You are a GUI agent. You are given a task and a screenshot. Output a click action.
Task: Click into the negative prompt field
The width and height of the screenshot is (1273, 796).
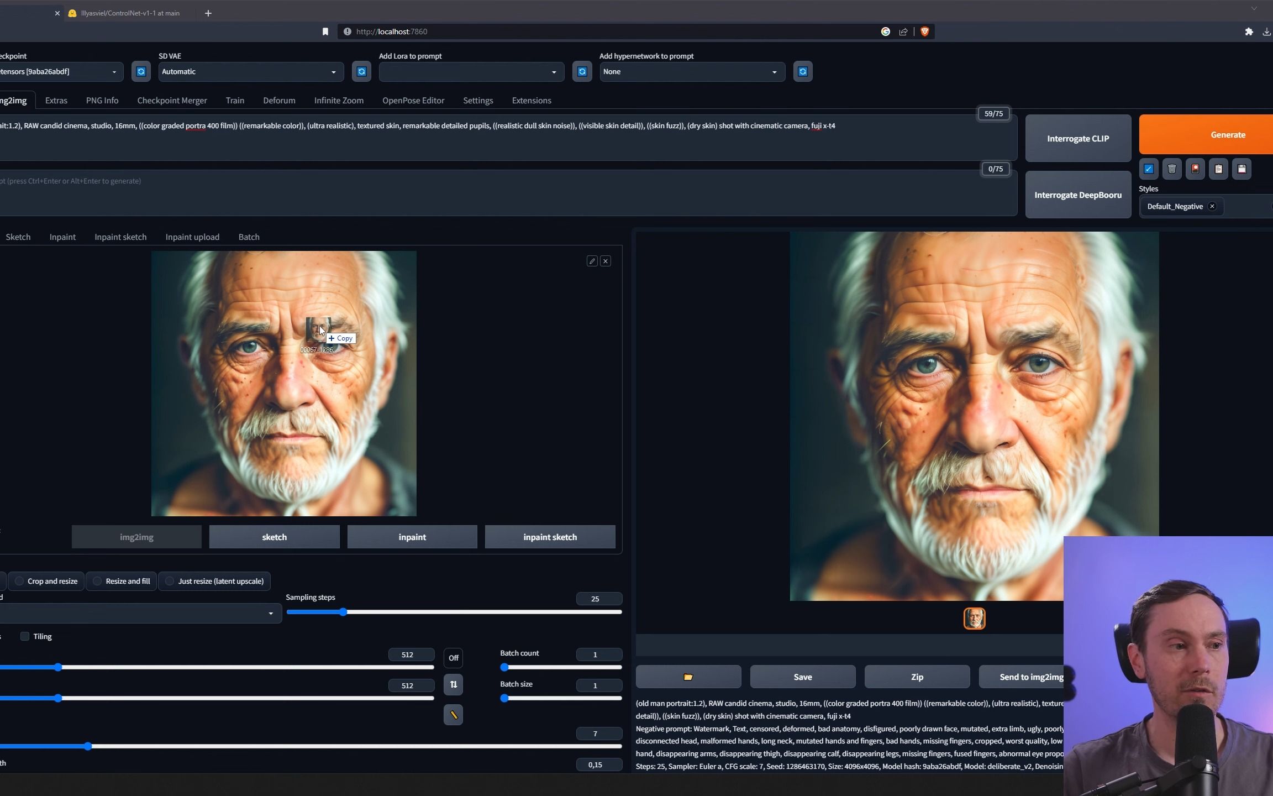tap(507, 193)
